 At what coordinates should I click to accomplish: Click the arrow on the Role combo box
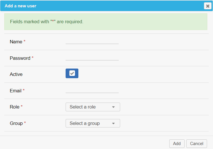[x=113, y=107]
